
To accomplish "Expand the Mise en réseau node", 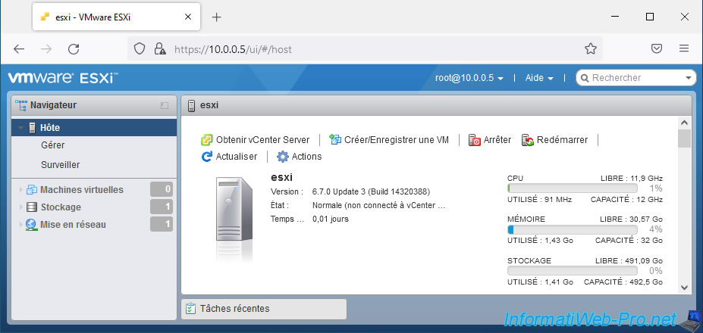I will (20, 225).
